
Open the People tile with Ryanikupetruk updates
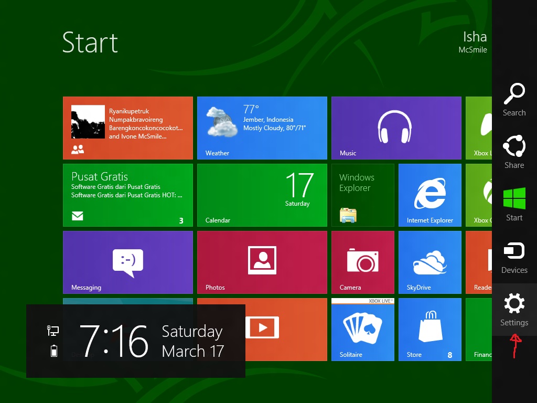click(128, 128)
